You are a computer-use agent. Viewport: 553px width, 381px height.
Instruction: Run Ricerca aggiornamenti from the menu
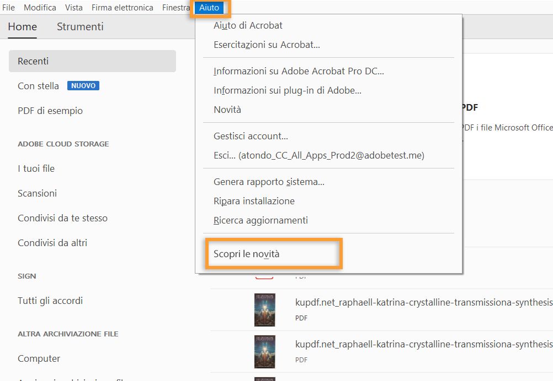pos(260,220)
